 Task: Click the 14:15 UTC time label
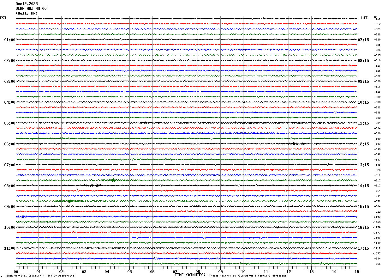[363, 186]
